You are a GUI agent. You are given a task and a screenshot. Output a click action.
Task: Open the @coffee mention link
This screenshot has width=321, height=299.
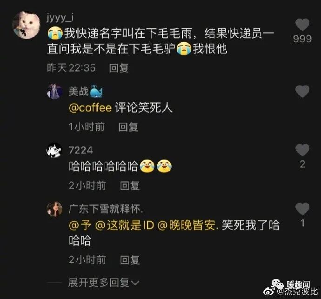pyautogui.click(x=90, y=107)
